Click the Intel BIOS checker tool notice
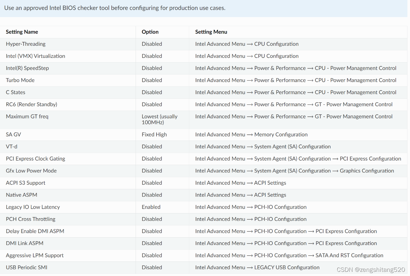Image resolution: width=410 pixels, height=276 pixels. [x=115, y=8]
